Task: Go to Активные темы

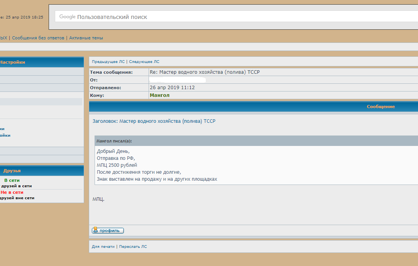Action: pyautogui.click(x=86, y=38)
